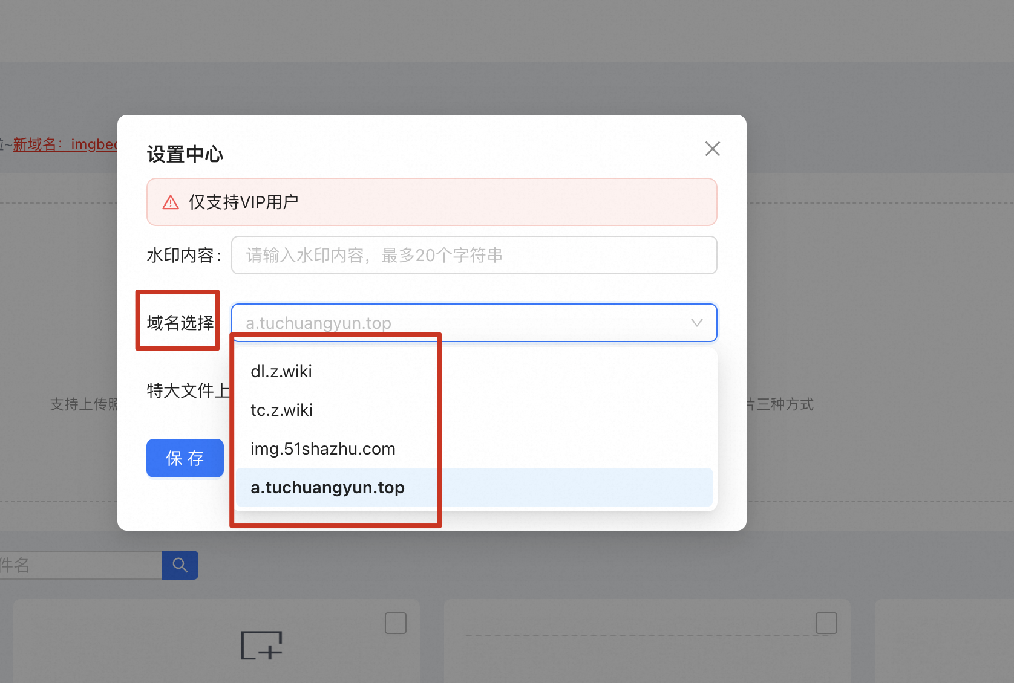Click the search magnifier button
Image resolution: width=1014 pixels, height=683 pixels.
pyautogui.click(x=180, y=565)
